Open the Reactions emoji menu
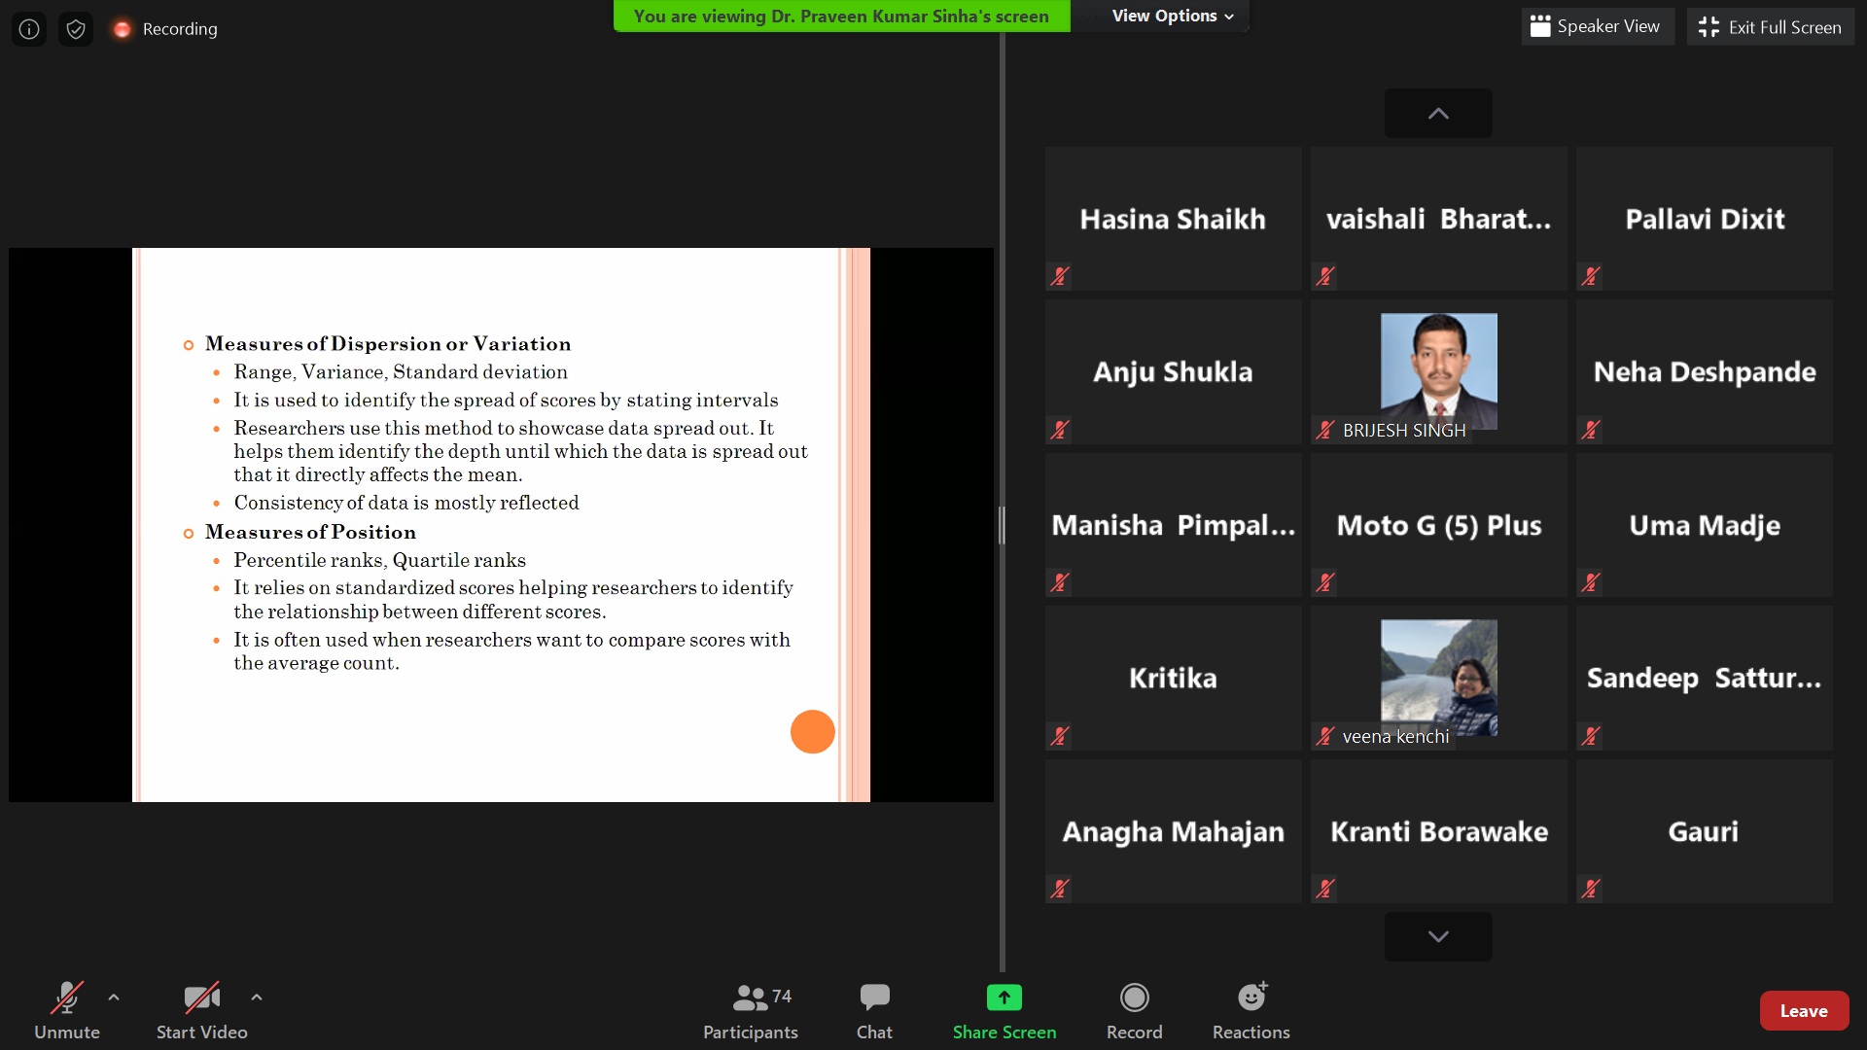The width and height of the screenshot is (1867, 1050). point(1251,997)
